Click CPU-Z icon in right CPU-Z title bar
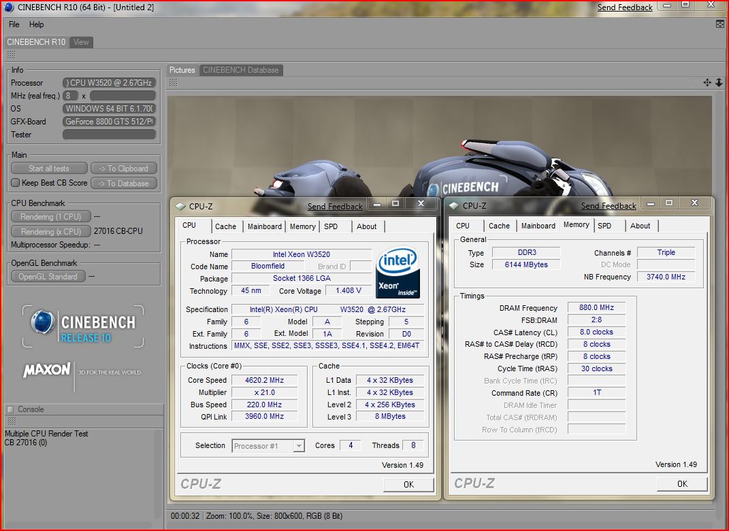The image size is (729, 531). pyautogui.click(x=454, y=206)
